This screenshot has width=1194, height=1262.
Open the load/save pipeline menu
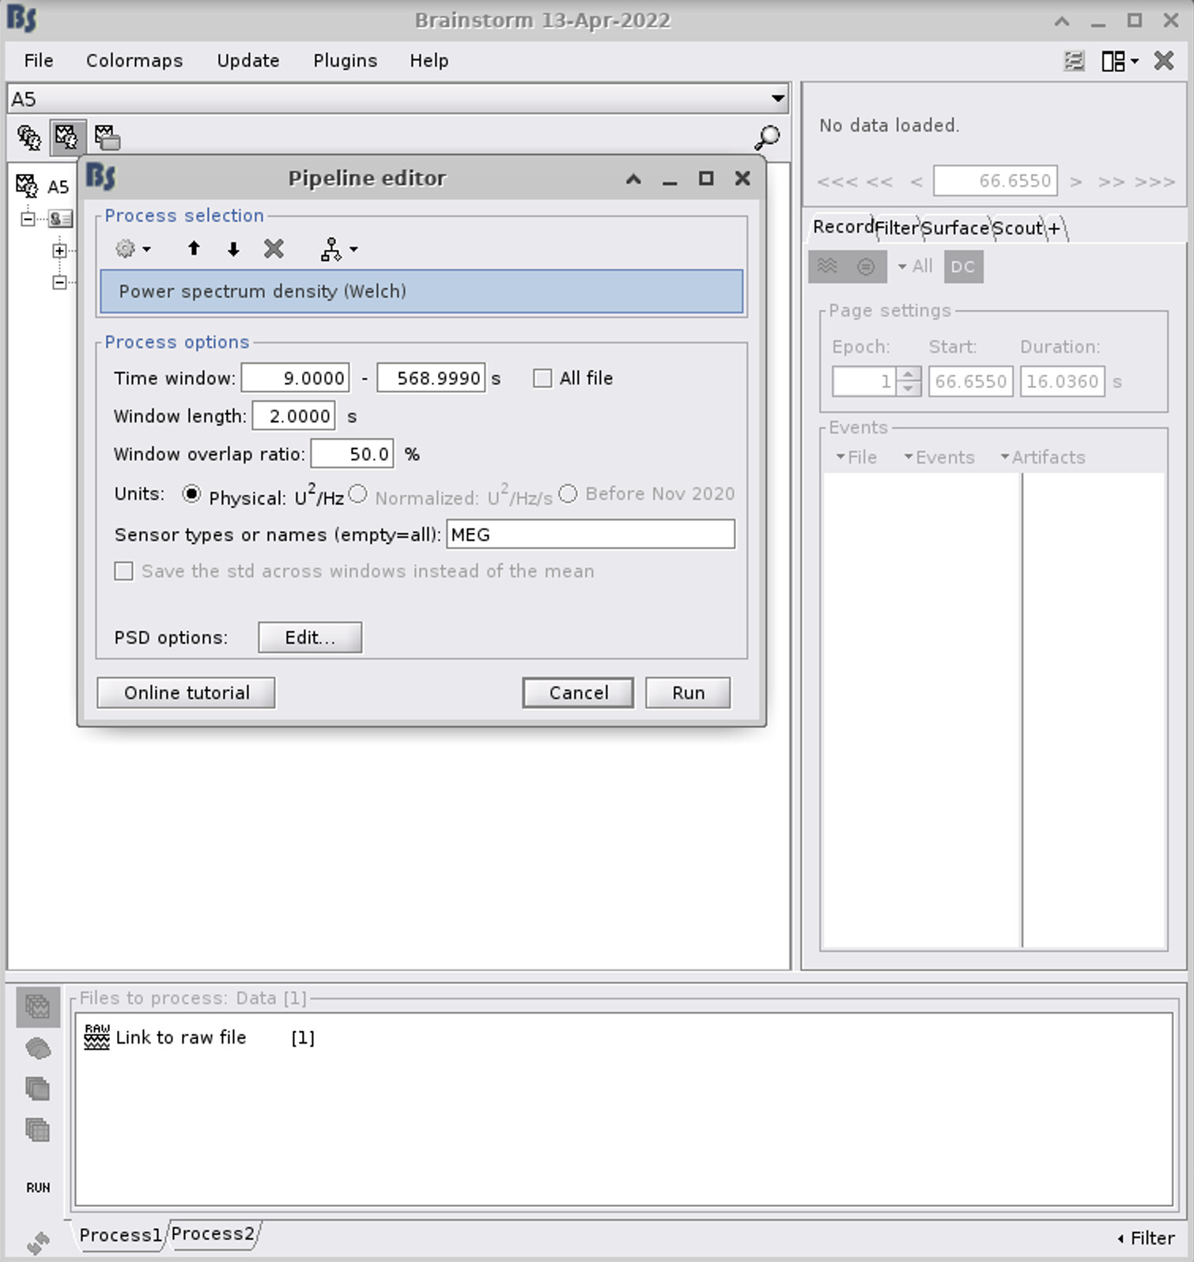coord(339,249)
